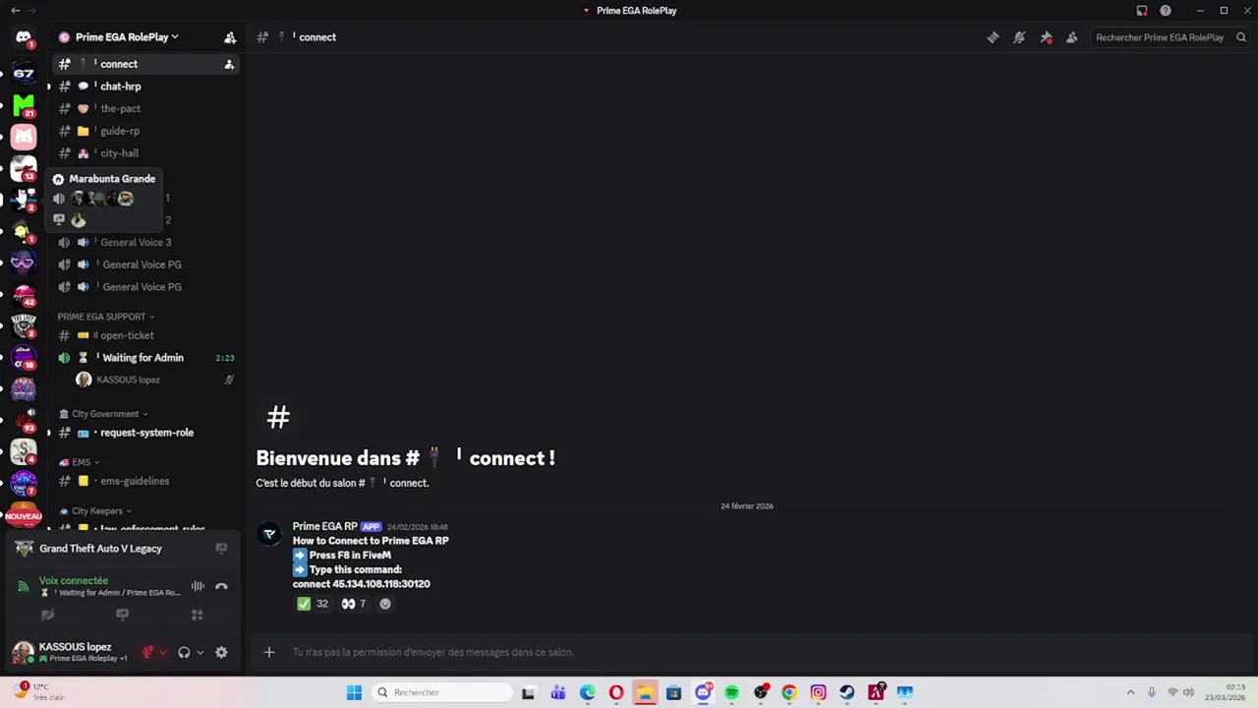The image size is (1258, 708).
Task: Open noise suppression waveform icon
Action: 198,586
